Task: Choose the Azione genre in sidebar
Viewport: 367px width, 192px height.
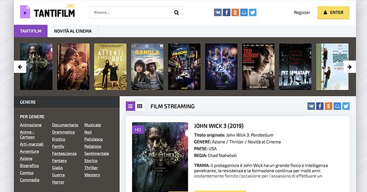Action: click(x=26, y=159)
